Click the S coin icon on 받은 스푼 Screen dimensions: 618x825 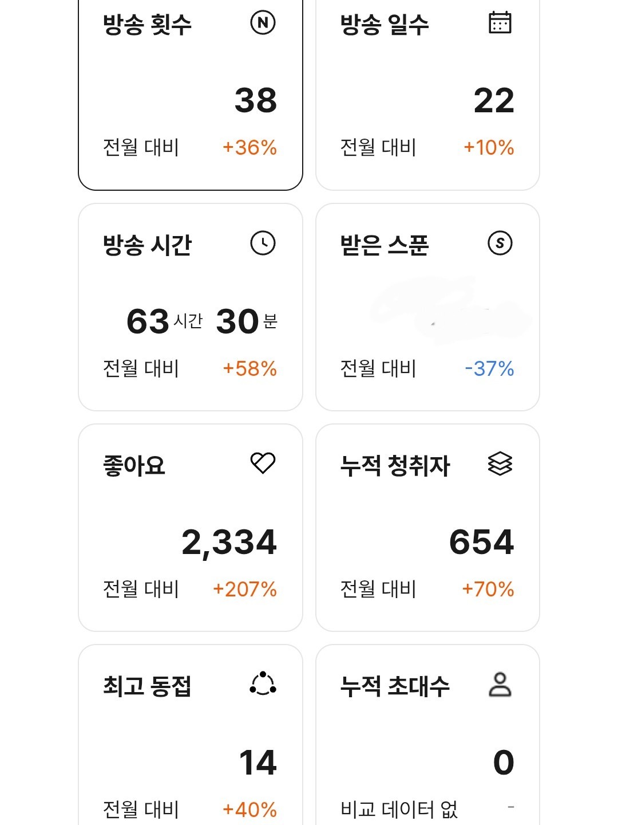[x=500, y=243]
